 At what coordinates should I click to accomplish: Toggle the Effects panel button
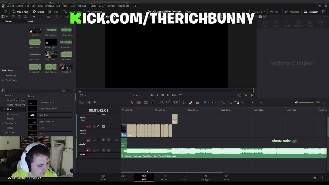[38, 12]
